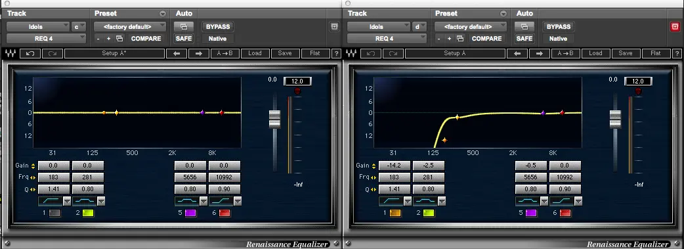Open the automation enable icon under Auto, right window
Image resolution: width=684 pixels, height=249 pixels.
tap(524, 27)
